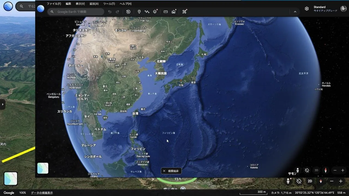Screen dimensions: 349x196
Task: Toggle rotation lock icon in front window
Action: pos(307,170)
